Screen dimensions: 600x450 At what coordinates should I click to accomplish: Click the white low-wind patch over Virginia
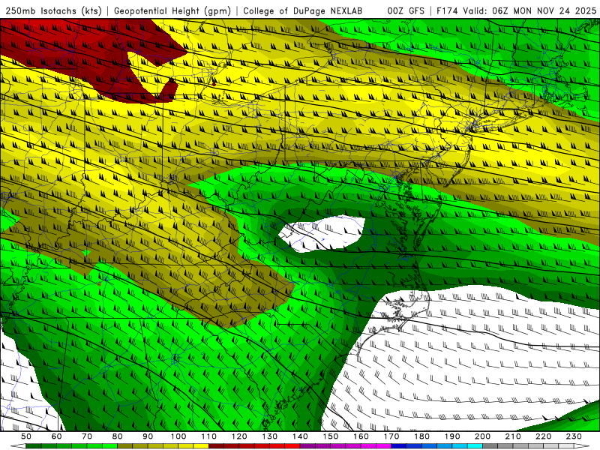322,234
